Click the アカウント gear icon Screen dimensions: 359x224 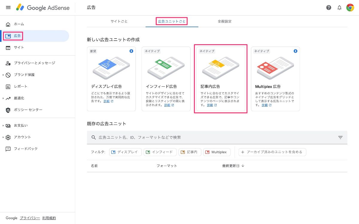click(x=8, y=137)
